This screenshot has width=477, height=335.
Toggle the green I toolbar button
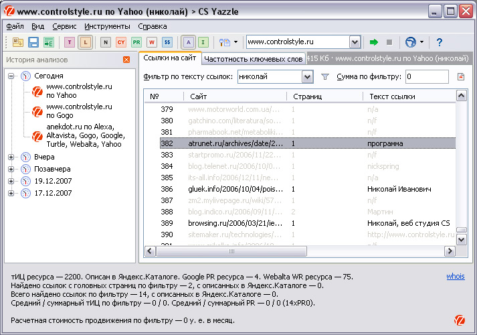203,42
